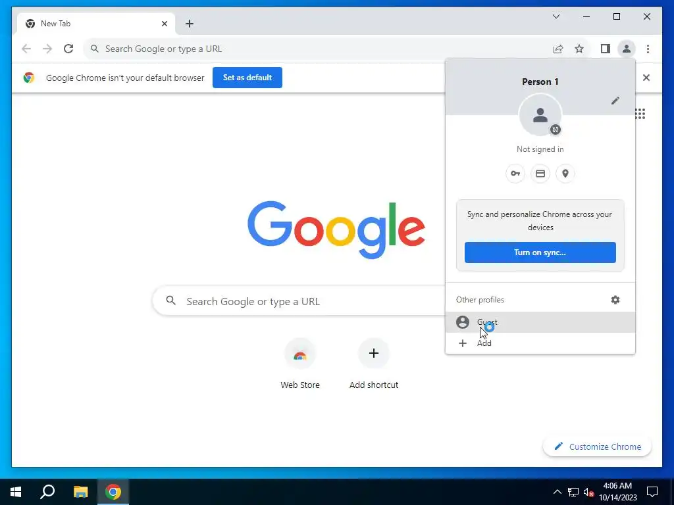The width and height of the screenshot is (674, 505).
Task: Open Payment methods card icon
Action: point(540,174)
